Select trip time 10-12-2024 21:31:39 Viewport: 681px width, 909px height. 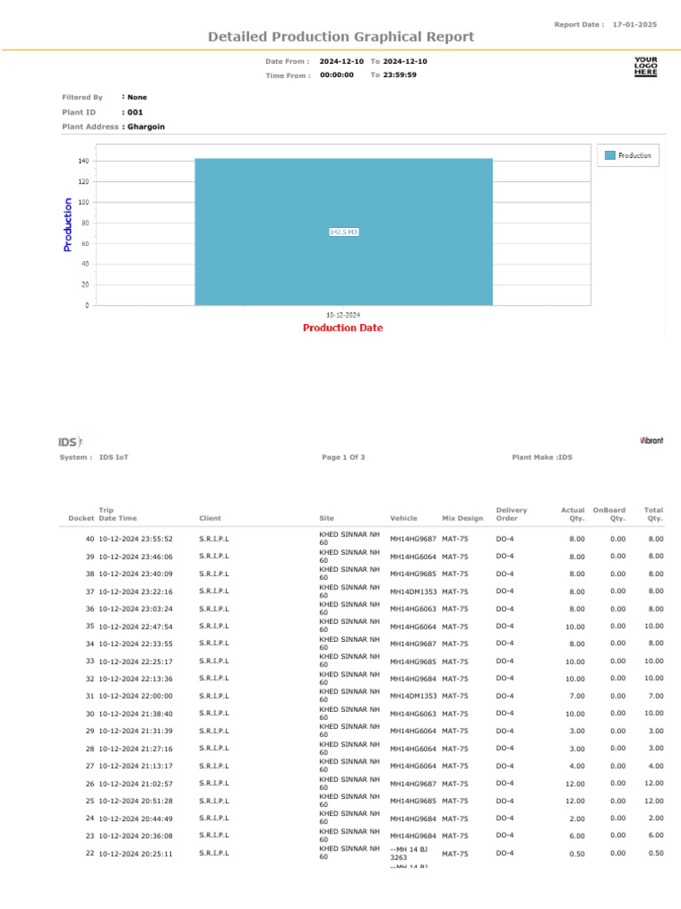click(x=136, y=731)
